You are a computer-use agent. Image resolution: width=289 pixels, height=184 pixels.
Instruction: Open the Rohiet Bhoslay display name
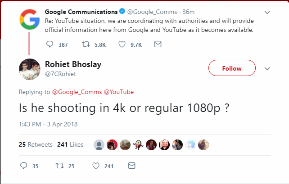tap(73, 64)
